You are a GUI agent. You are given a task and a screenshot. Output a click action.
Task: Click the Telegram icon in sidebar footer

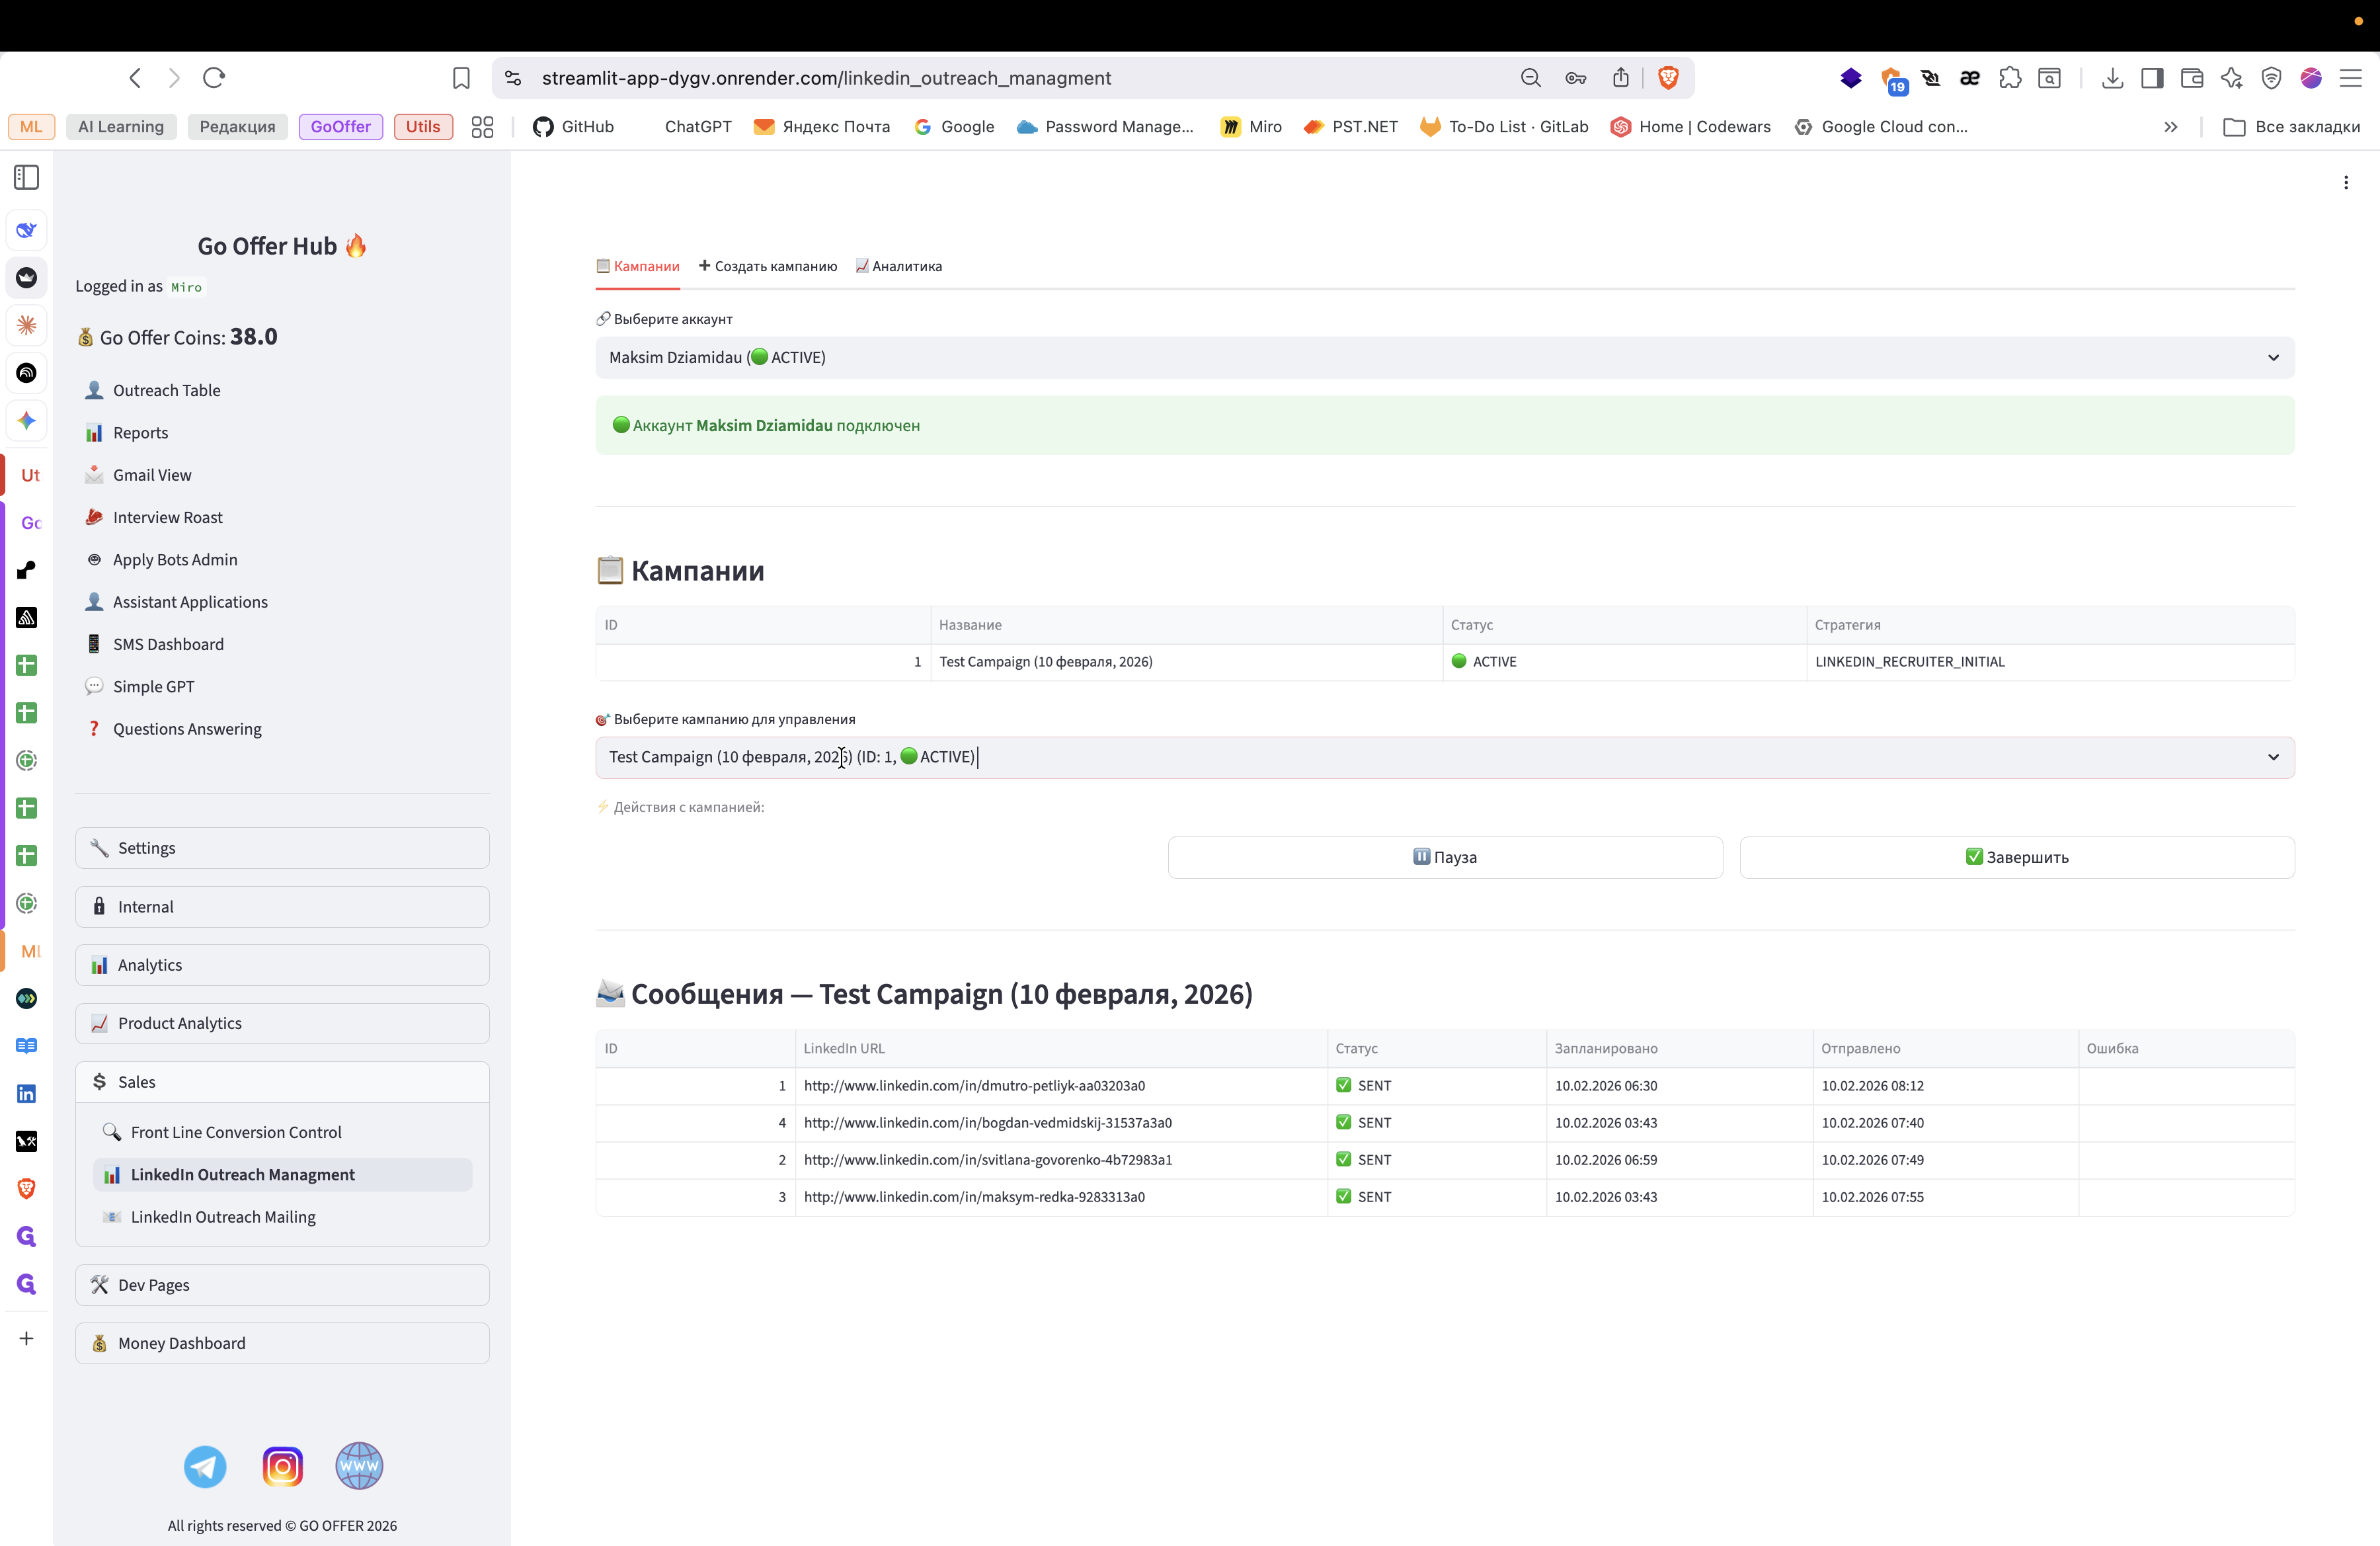(x=205, y=1466)
